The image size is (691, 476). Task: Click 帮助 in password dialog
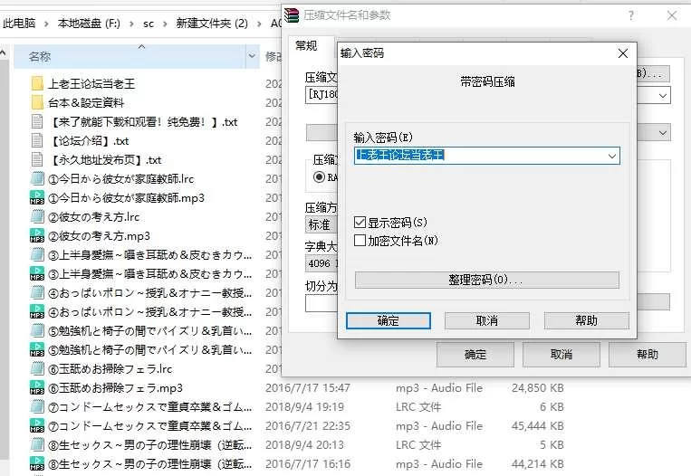(587, 321)
